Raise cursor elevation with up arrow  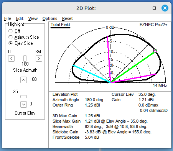23,80
